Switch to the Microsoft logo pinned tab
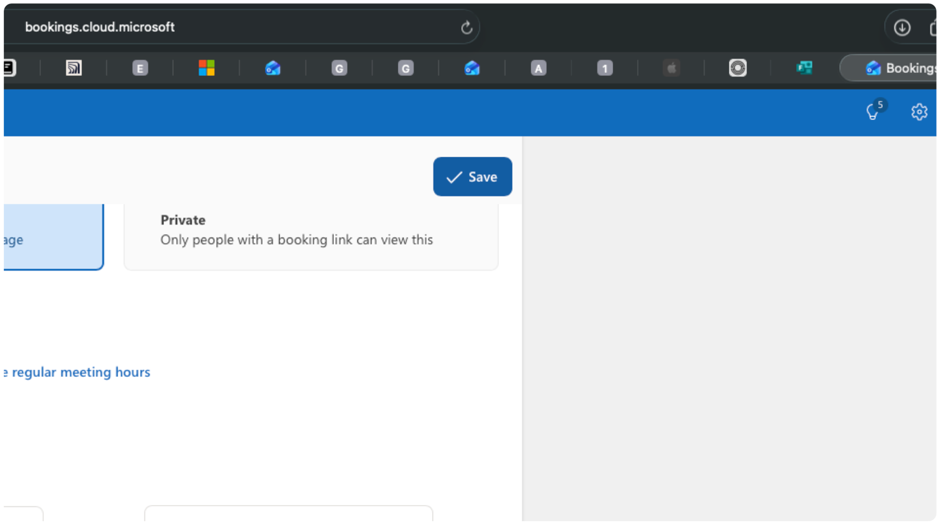The image size is (940, 525). (x=206, y=68)
